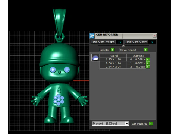The height and width of the screenshot is (134, 179).
Task: Click the Total Gem Count label
Action: (x=136, y=42)
